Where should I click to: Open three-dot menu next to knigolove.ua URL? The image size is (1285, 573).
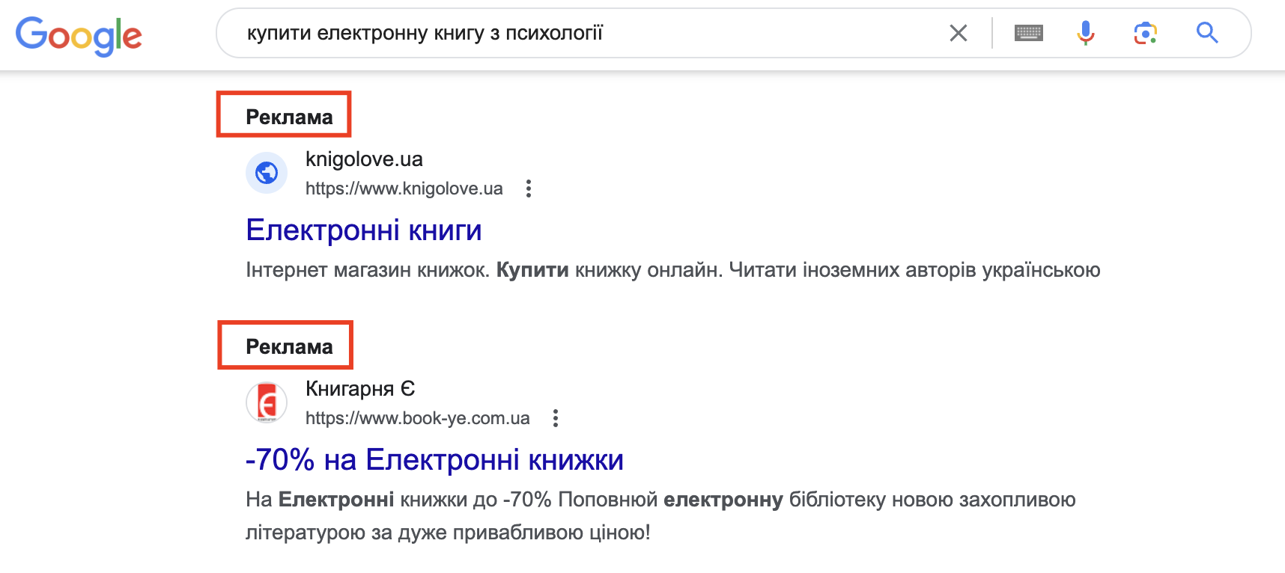click(x=529, y=189)
